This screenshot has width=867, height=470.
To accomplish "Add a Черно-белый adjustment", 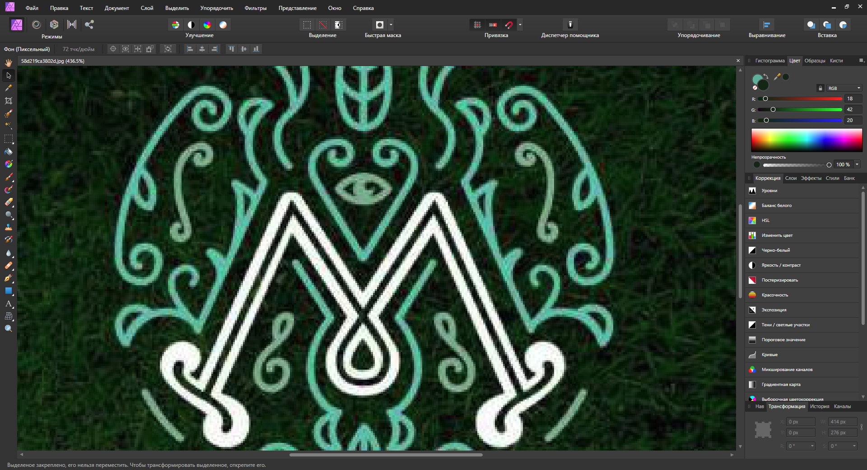I will click(x=803, y=250).
